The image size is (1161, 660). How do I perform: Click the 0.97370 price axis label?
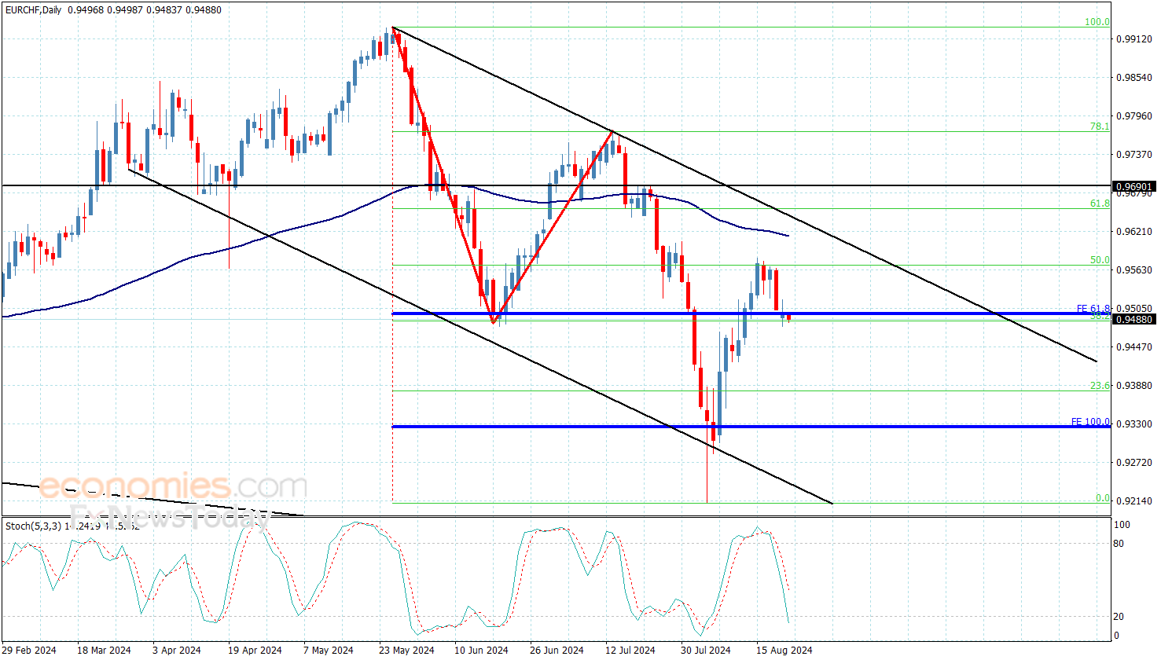tap(1134, 155)
